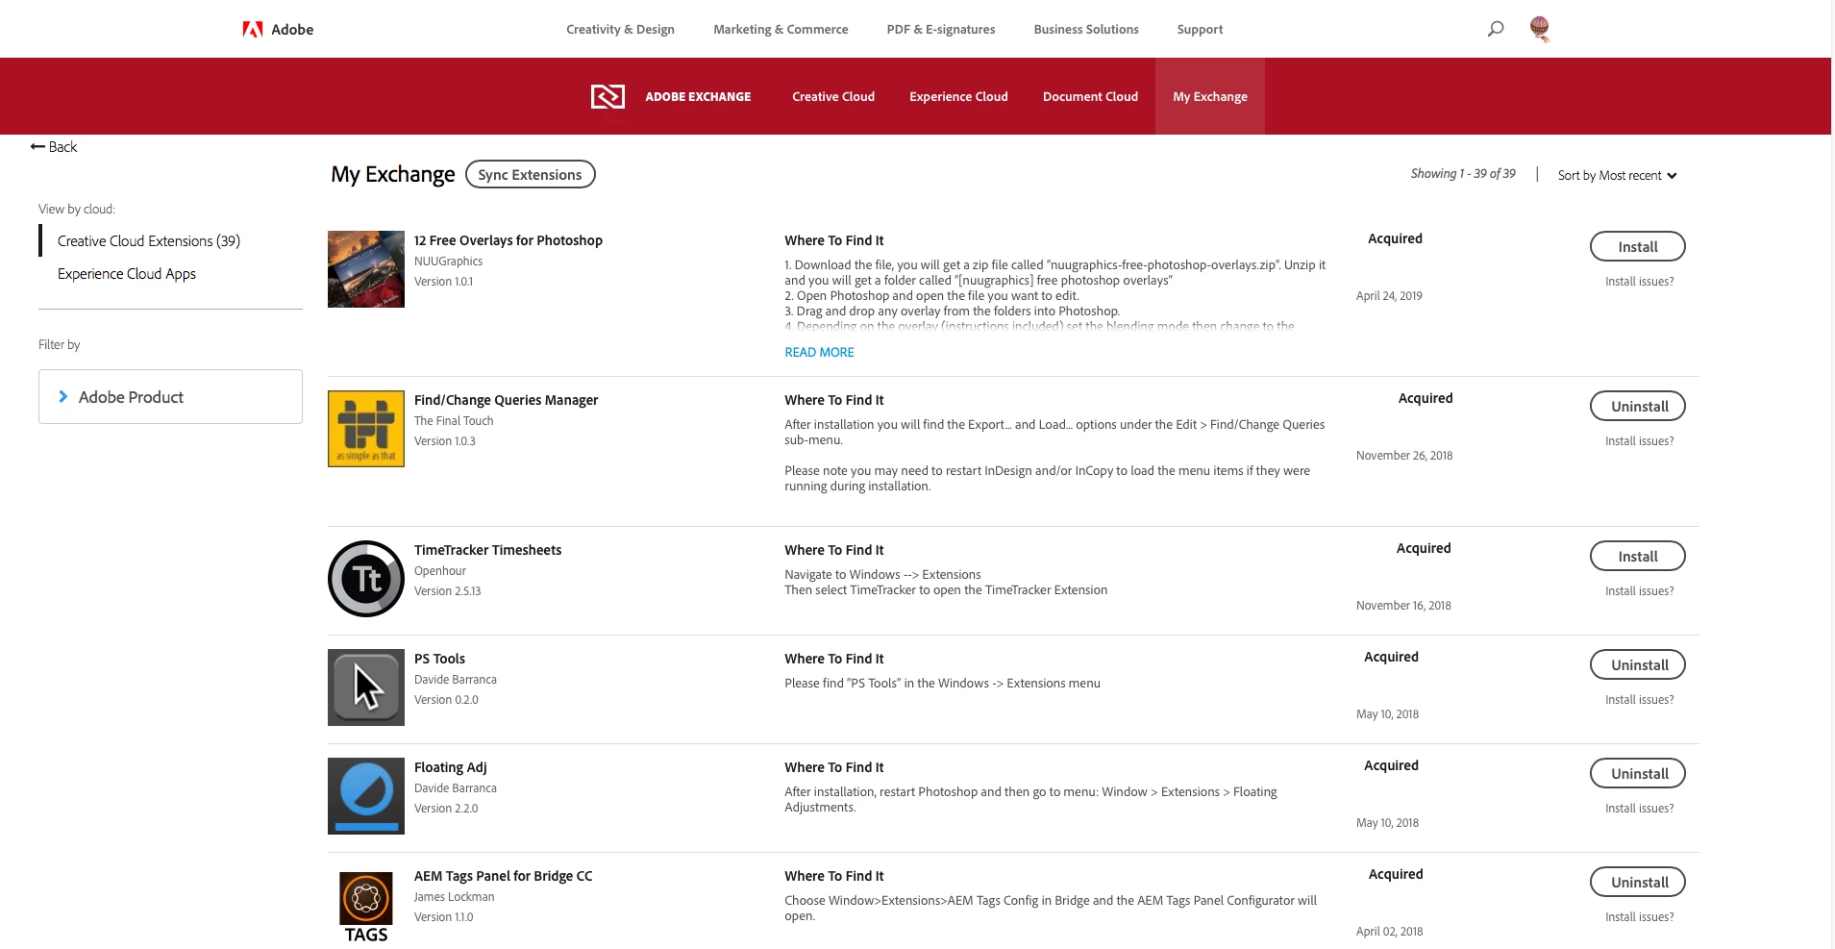Open the PS Tools title

439,660
